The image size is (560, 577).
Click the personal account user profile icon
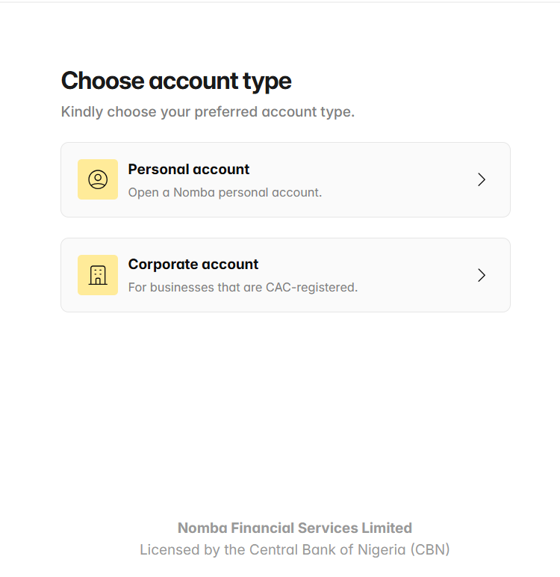point(98,179)
